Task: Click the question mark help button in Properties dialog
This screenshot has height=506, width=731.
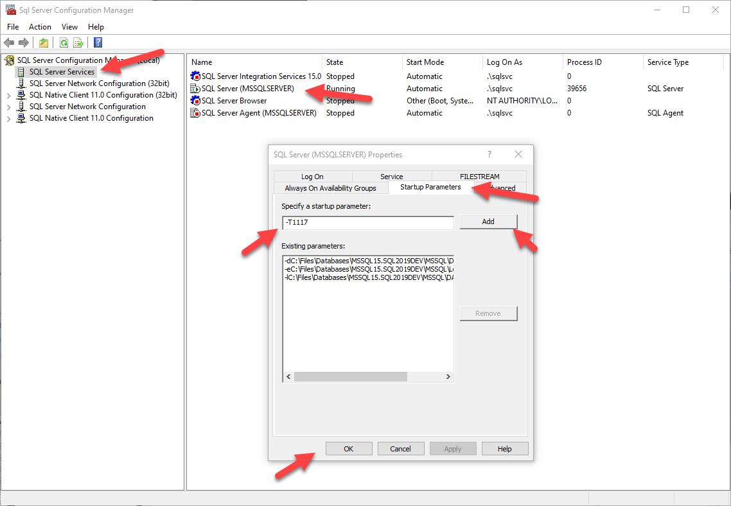Action: pyautogui.click(x=489, y=154)
